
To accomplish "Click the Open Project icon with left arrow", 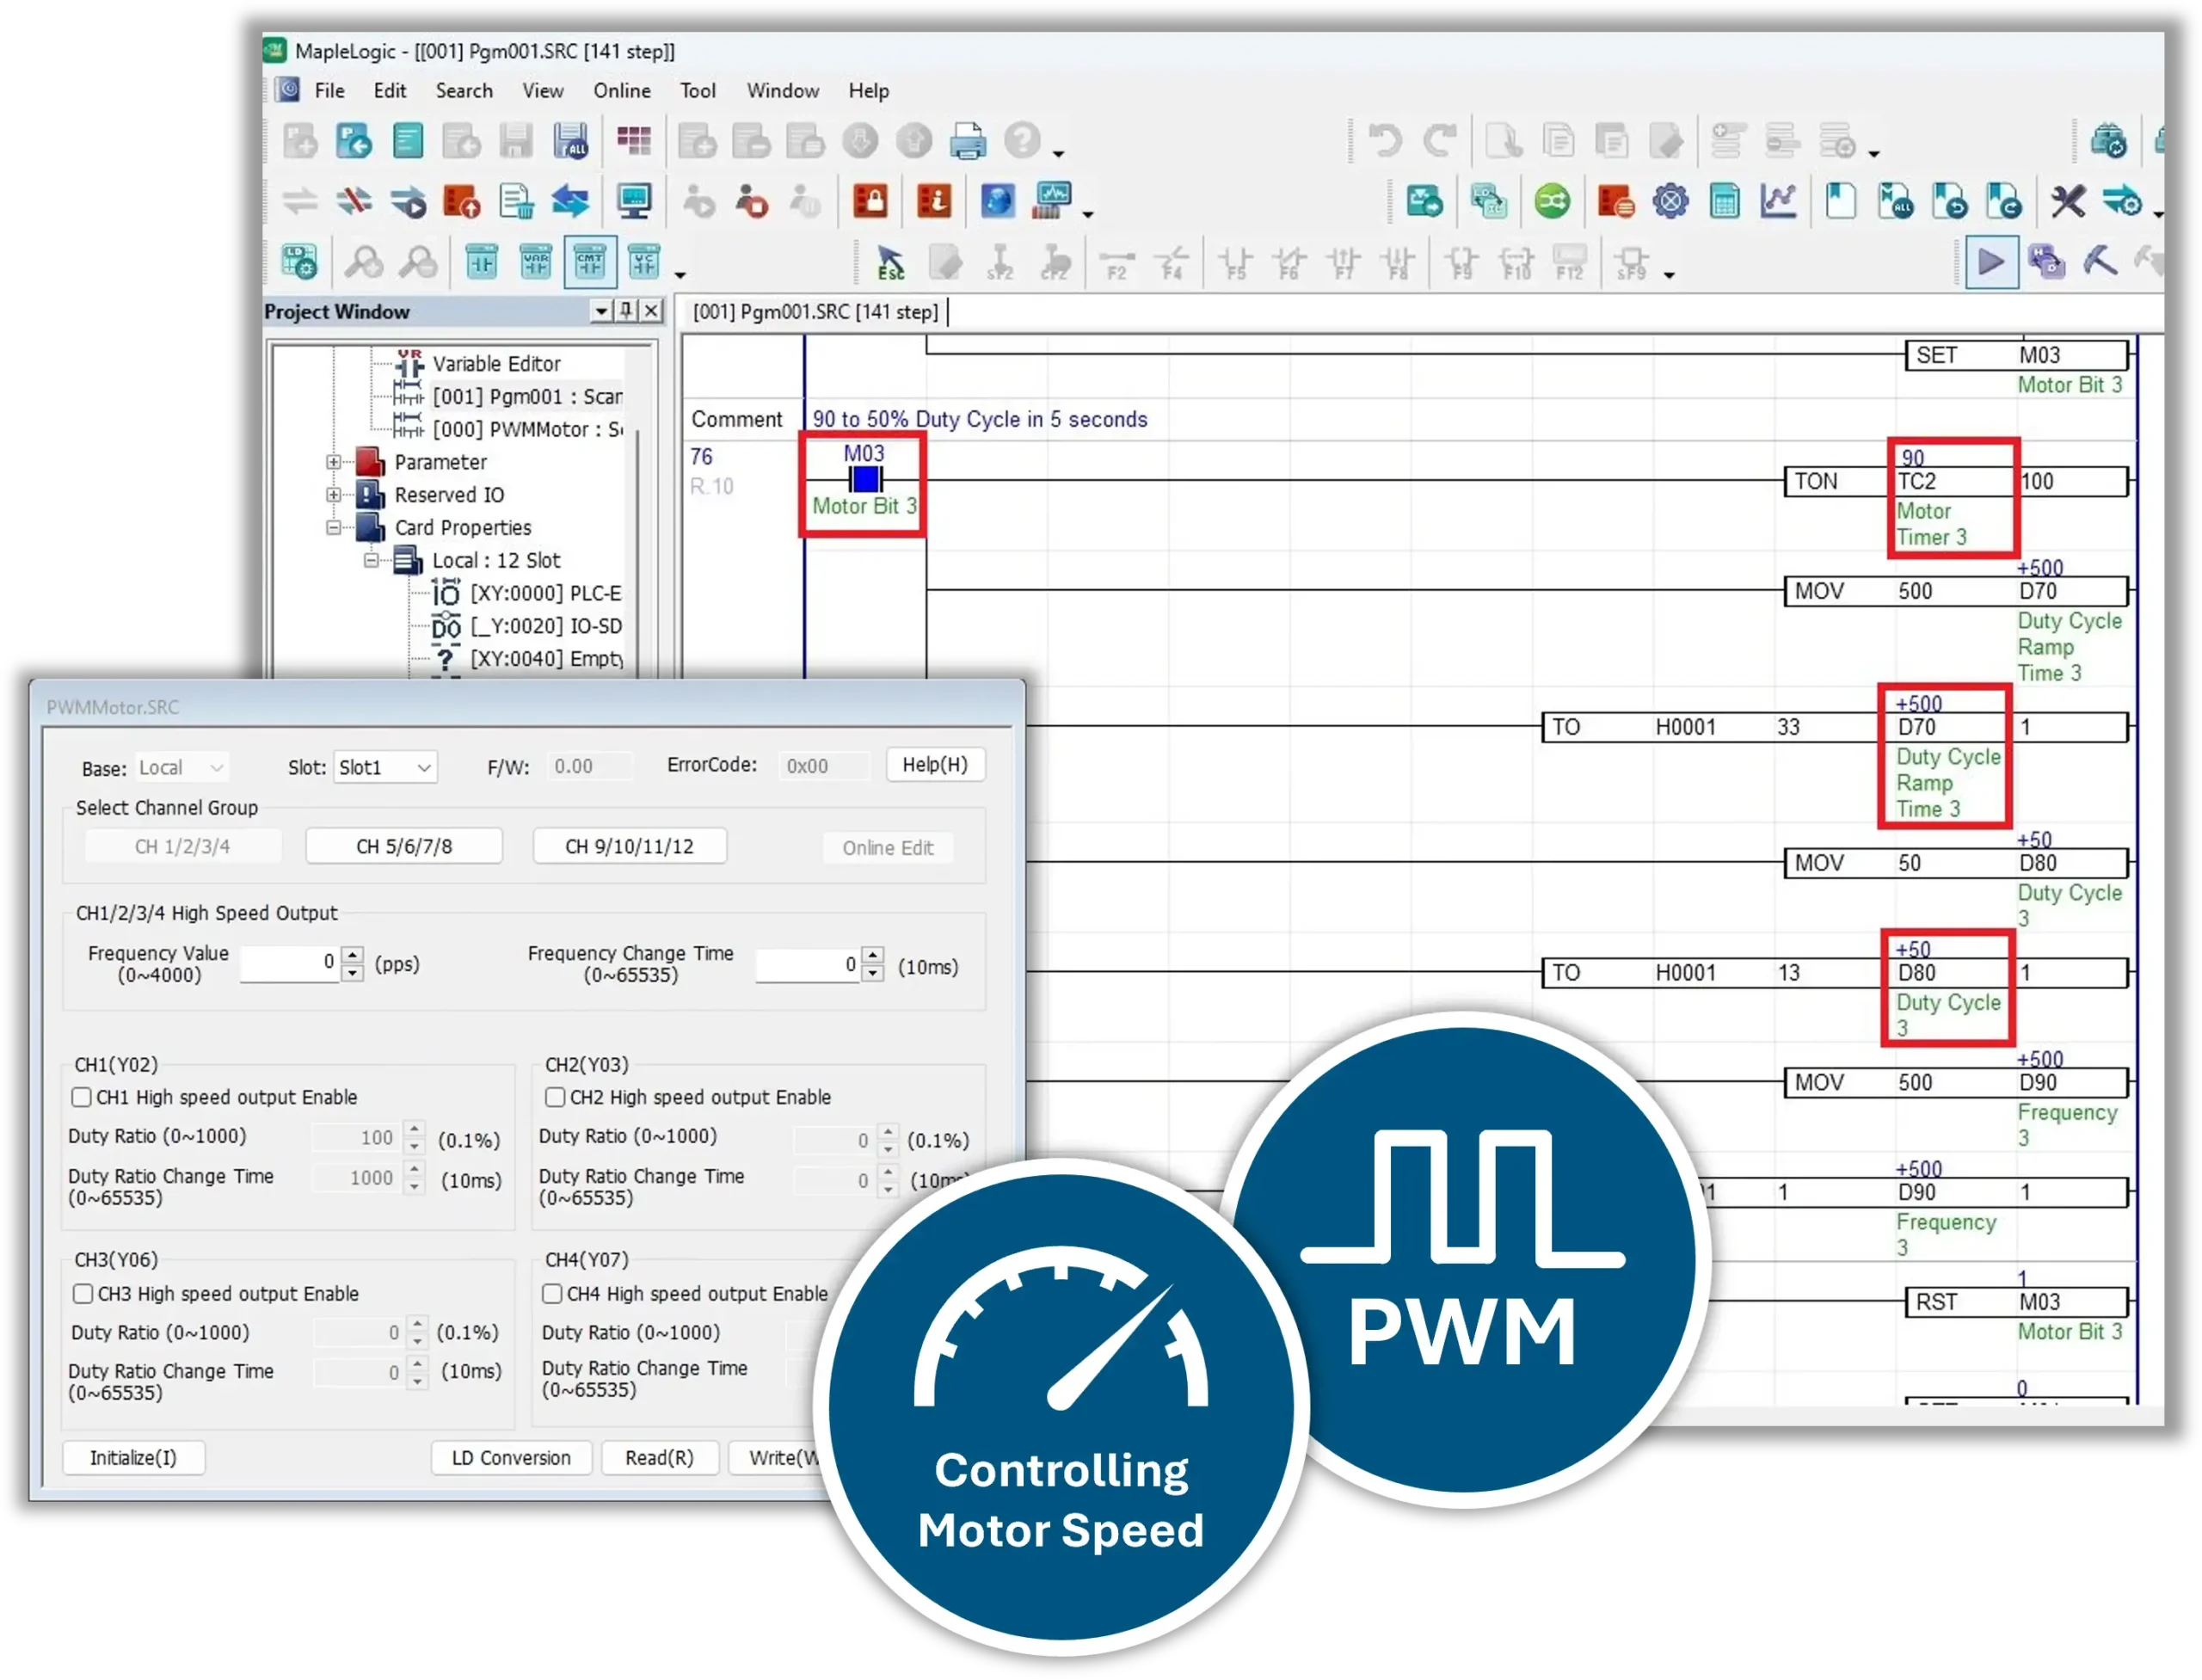I will [353, 141].
